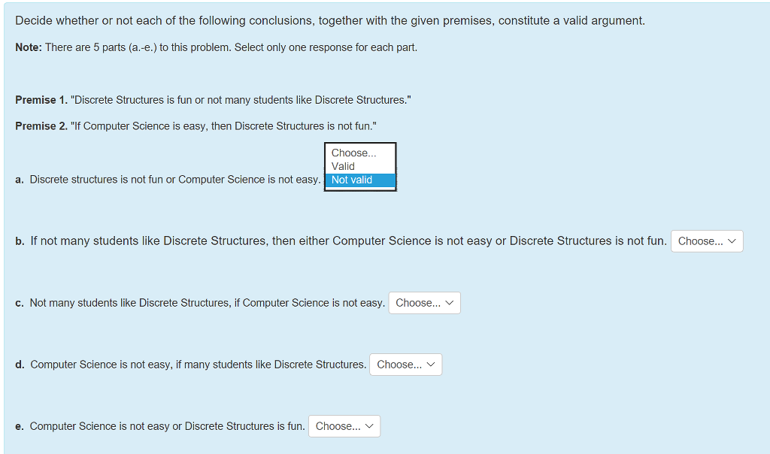Click the "There are 5 parts" note text
770x454 pixels.
[x=231, y=47]
